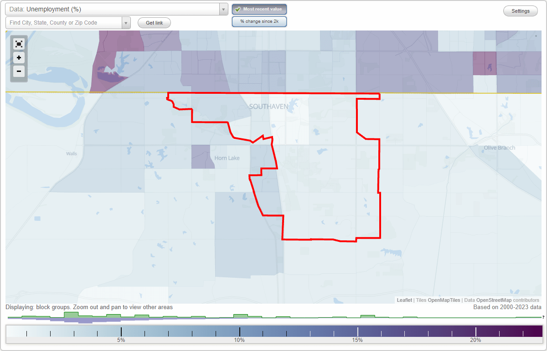Image resolution: width=547 pixels, height=351 pixels.
Task: Open the Data selector dropdown arrow
Action: point(222,9)
